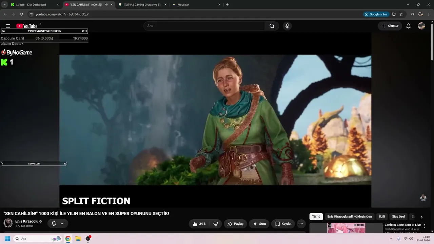The image size is (434, 244).
Task: Like the video with 24 B likes
Action: [199, 224]
